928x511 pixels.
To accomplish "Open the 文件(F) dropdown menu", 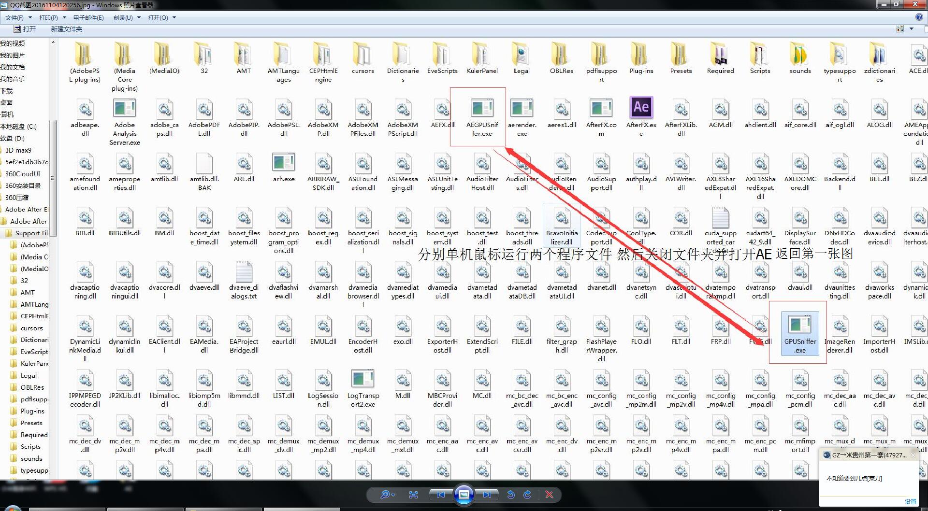I will point(14,17).
